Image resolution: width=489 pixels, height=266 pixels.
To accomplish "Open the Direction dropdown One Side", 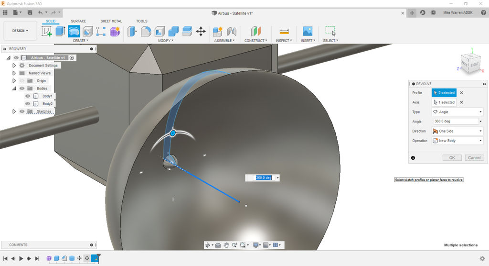I will coord(457,131).
